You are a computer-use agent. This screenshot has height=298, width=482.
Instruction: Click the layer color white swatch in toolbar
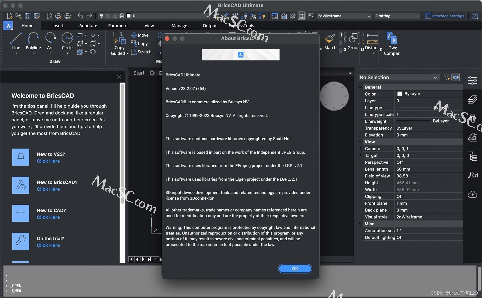tap(129, 16)
